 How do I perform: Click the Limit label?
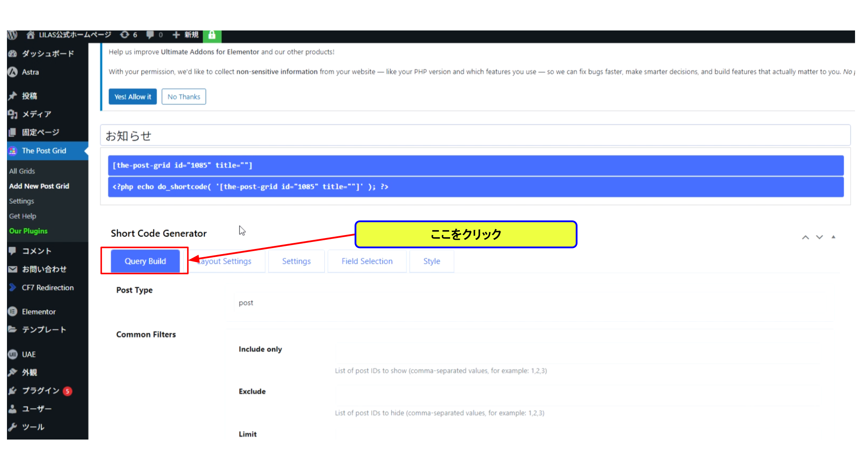click(x=247, y=434)
